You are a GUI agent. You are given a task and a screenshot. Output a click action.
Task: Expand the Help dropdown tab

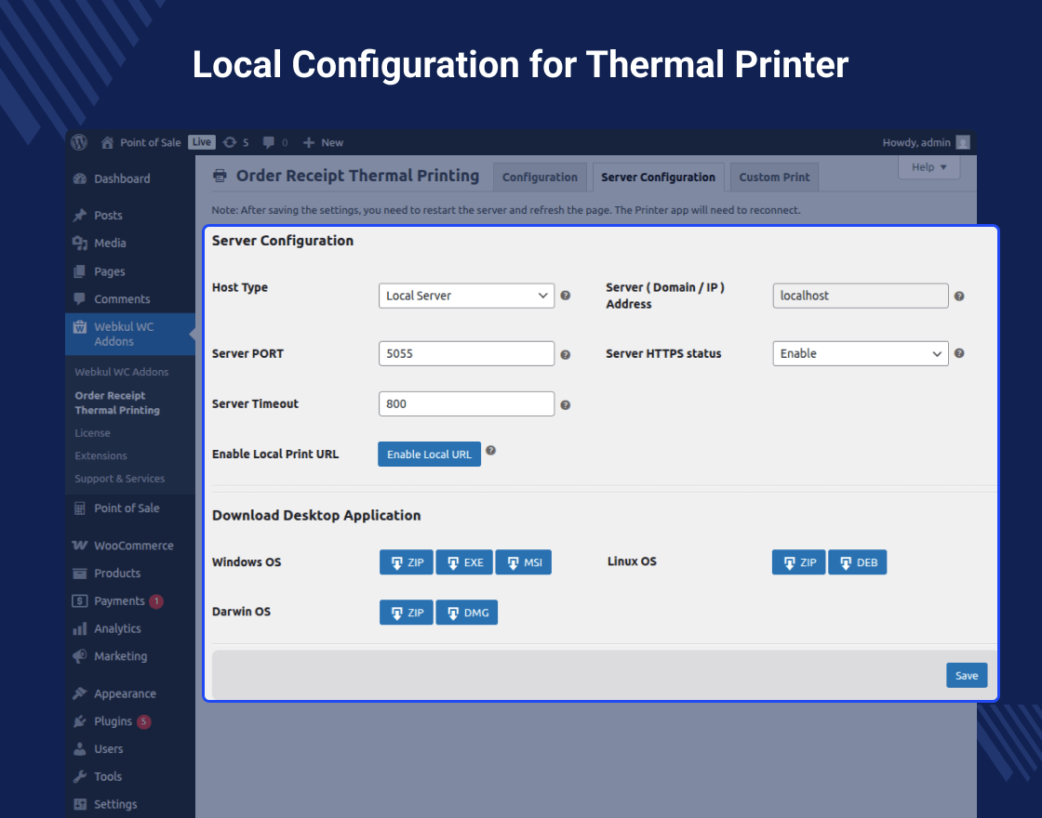tap(928, 167)
